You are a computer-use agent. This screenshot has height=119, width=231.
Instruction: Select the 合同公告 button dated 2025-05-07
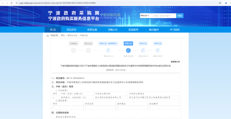coord(158,43)
